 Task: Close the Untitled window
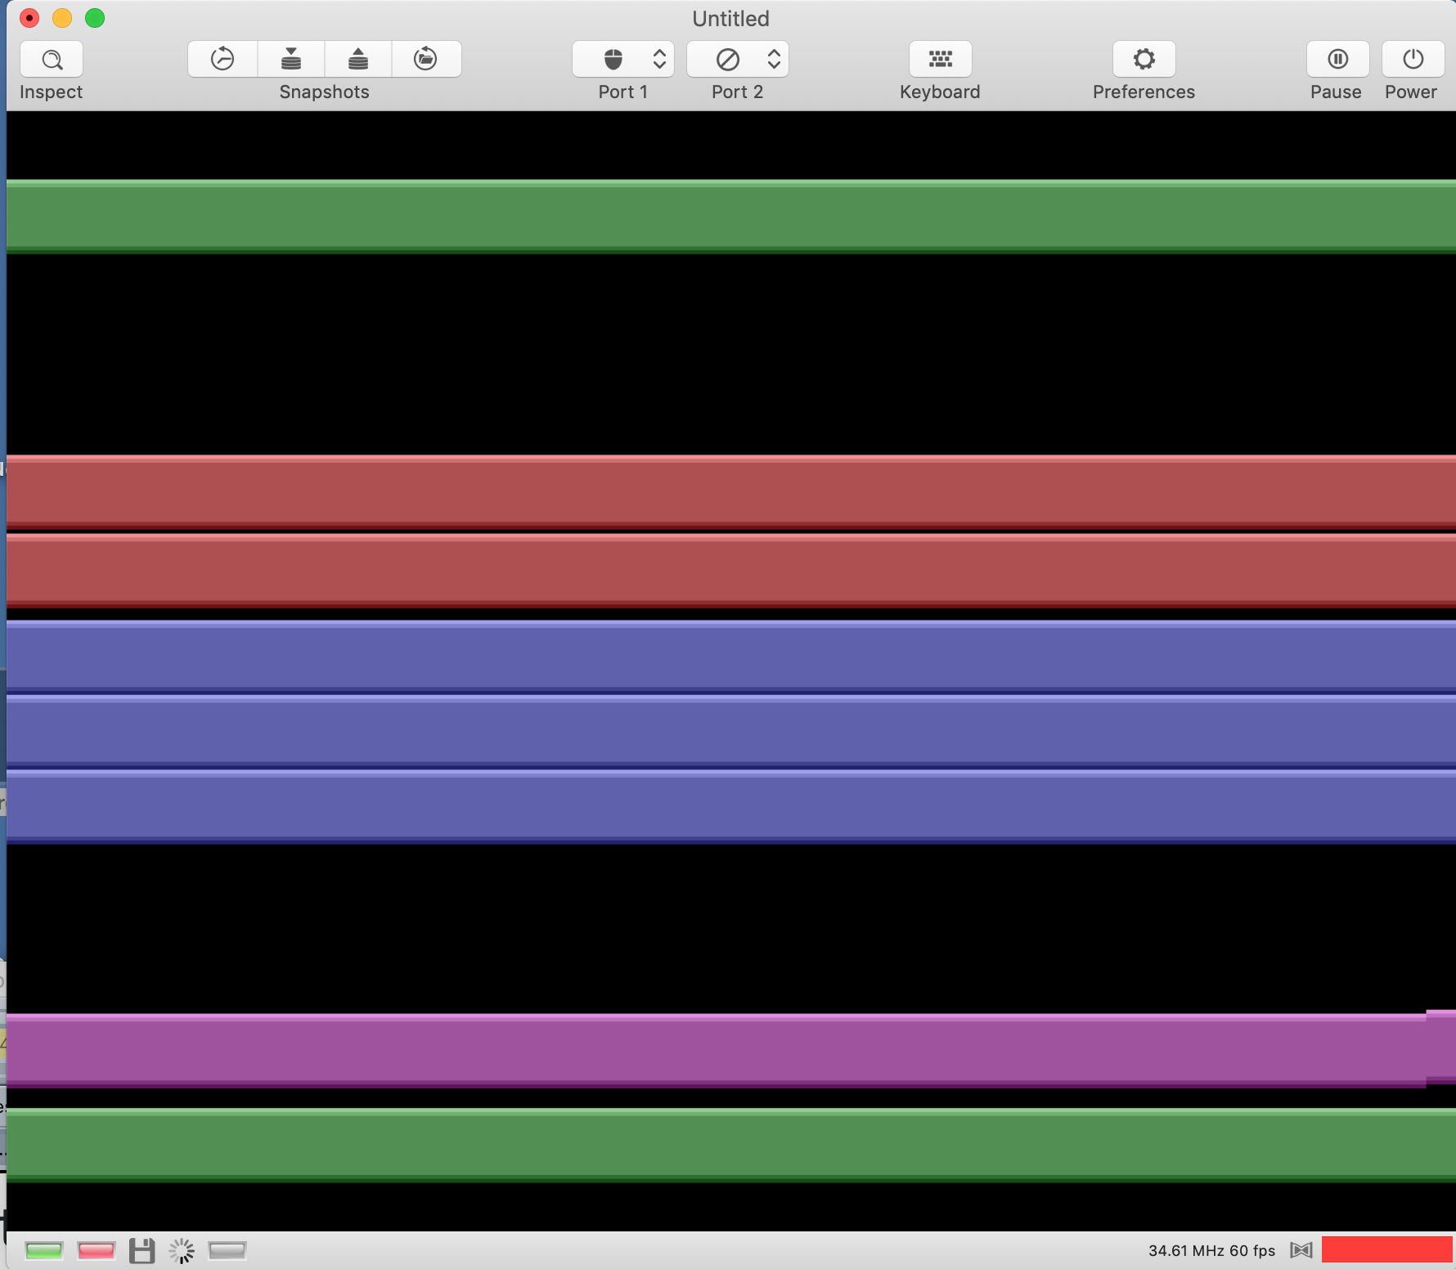(x=29, y=18)
